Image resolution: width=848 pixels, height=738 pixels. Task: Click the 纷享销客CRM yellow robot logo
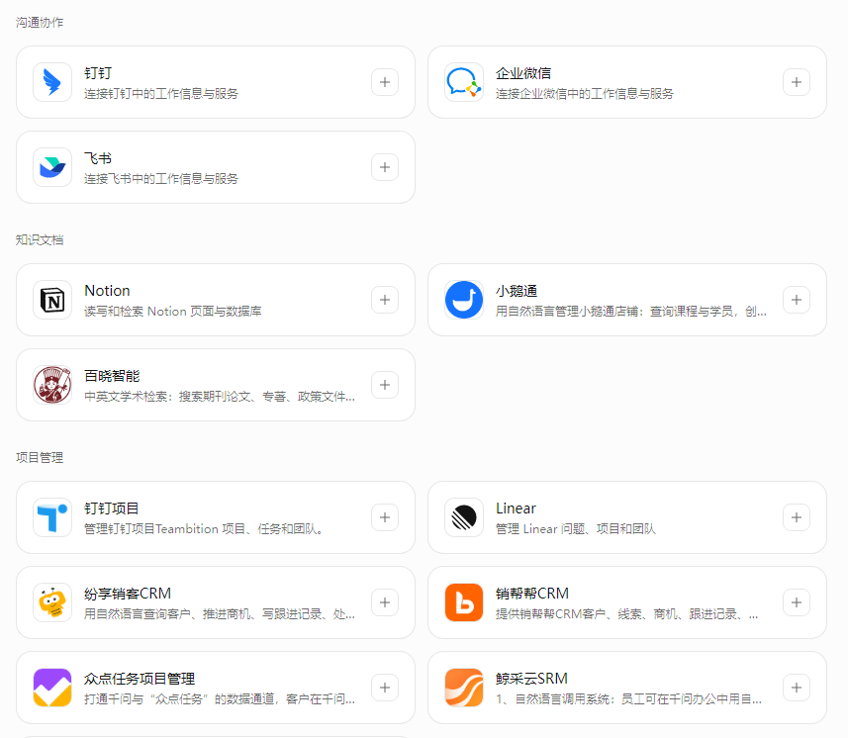tap(52, 602)
